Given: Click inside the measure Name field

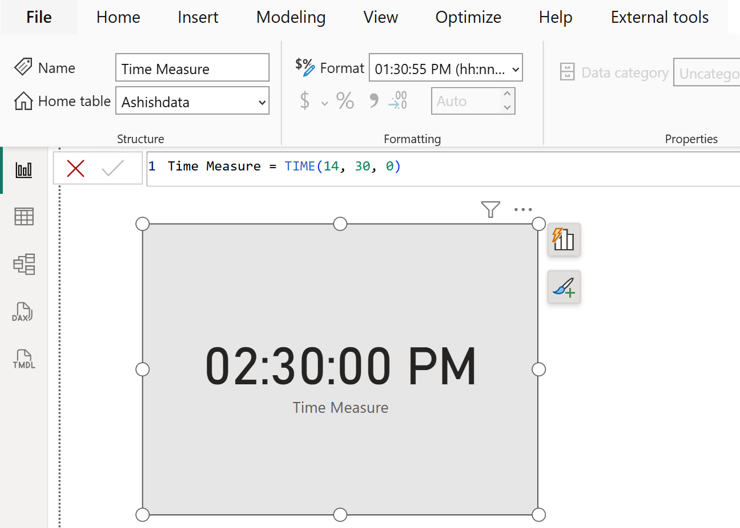Looking at the screenshot, I should (x=192, y=67).
